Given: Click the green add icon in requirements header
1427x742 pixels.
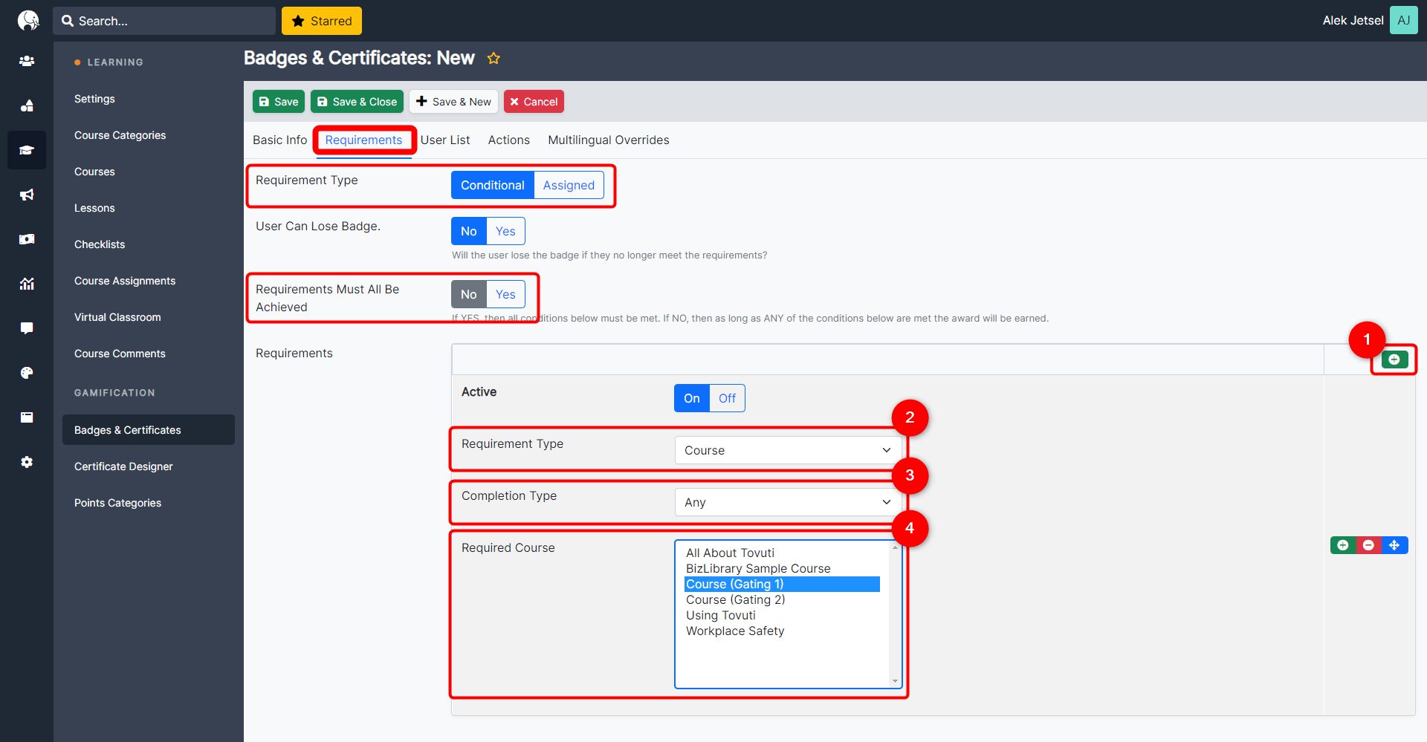Looking at the screenshot, I should pos(1394,359).
